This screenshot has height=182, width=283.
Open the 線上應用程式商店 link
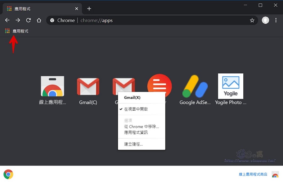coord(253,174)
